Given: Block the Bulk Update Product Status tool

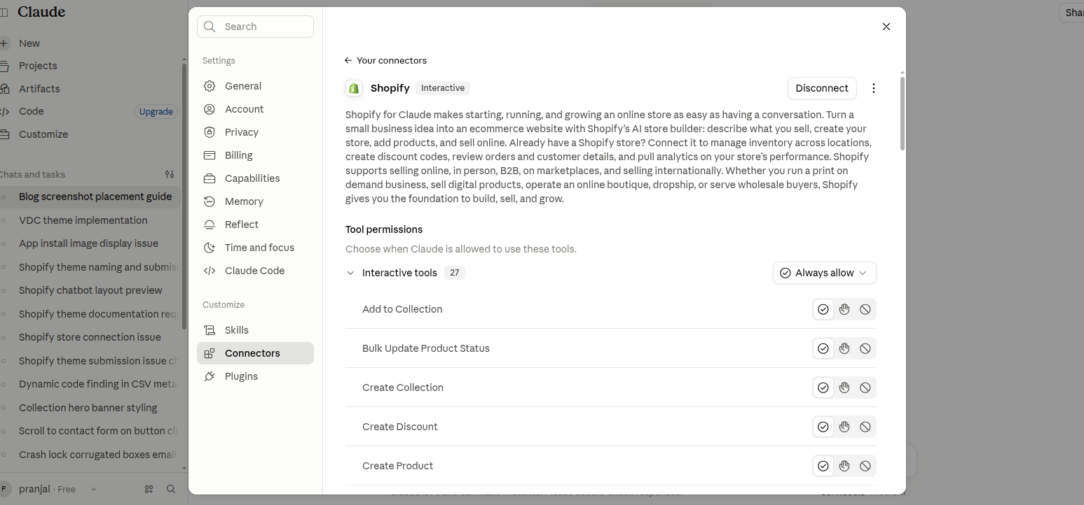Looking at the screenshot, I should [x=865, y=348].
